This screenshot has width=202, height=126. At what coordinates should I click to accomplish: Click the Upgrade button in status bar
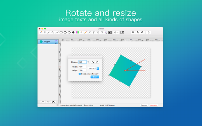point(153,105)
